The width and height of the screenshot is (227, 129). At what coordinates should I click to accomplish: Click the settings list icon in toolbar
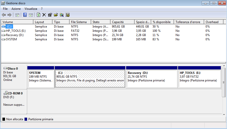(67, 15)
